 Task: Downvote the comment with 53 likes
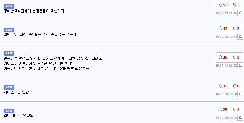(236, 5)
